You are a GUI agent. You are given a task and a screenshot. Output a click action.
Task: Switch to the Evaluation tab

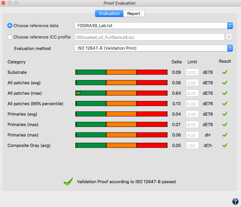[x=109, y=13]
